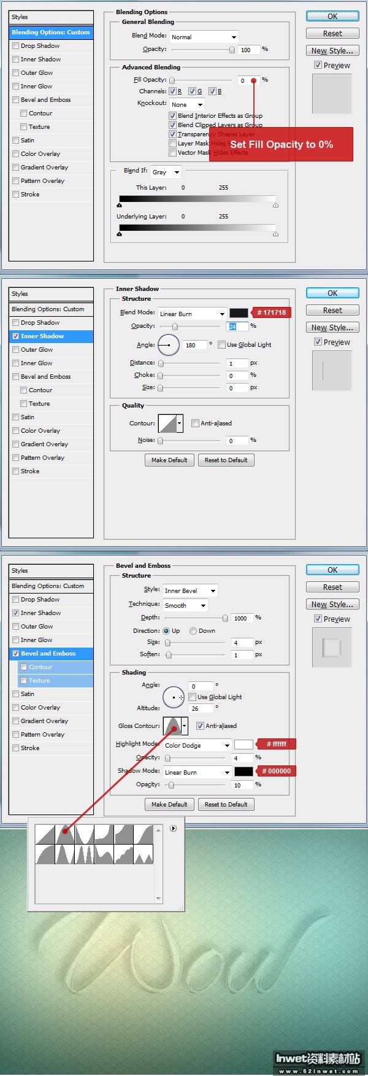The height and width of the screenshot is (1076, 368).
Task: Click the Inner Shadow Contour thumbnail
Action: tap(167, 423)
